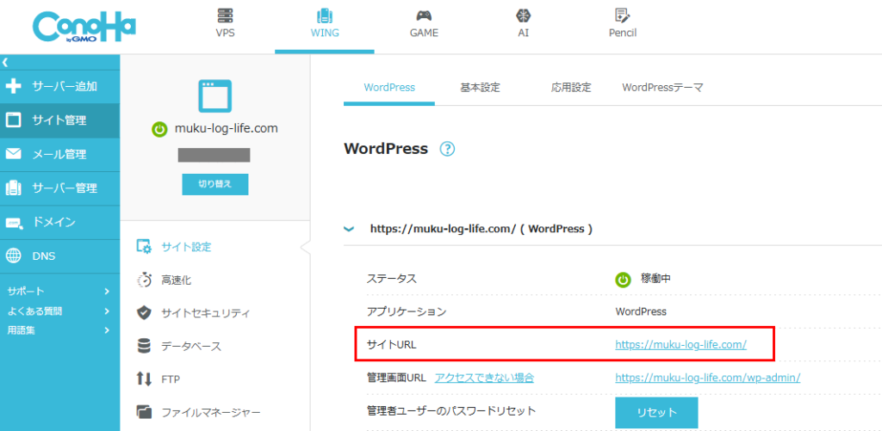Open the AI service tab

[523, 24]
